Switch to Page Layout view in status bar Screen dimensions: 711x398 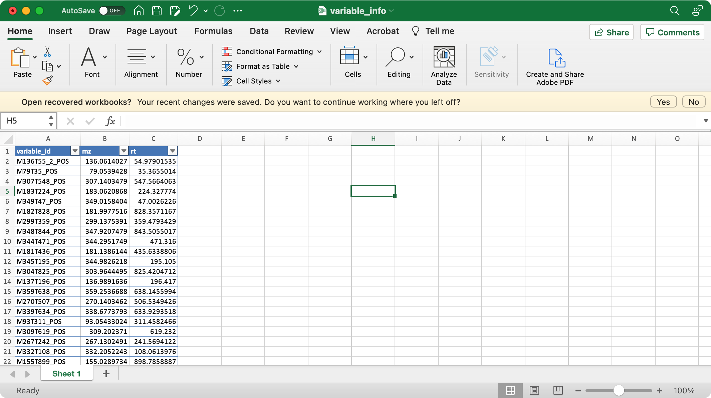pyautogui.click(x=534, y=390)
